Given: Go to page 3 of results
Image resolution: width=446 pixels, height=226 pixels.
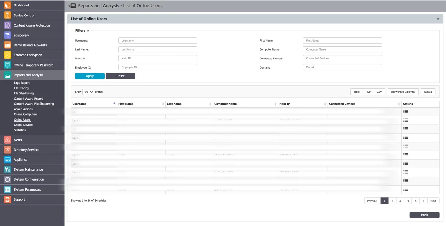Looking at the screenshot, I should [x=400, y=201].
